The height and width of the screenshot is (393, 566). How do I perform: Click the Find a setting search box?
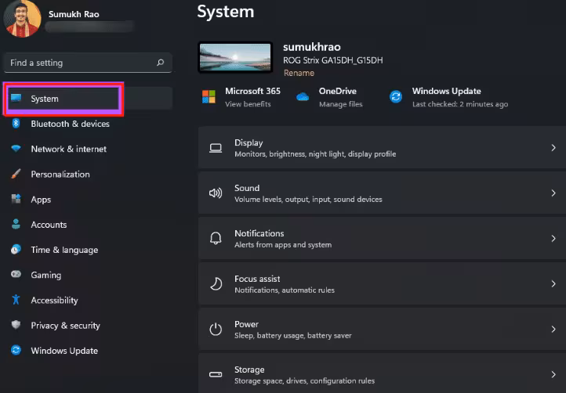coord(82,63)
